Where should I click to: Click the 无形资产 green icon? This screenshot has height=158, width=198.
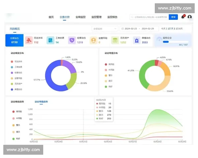[115, 40]
